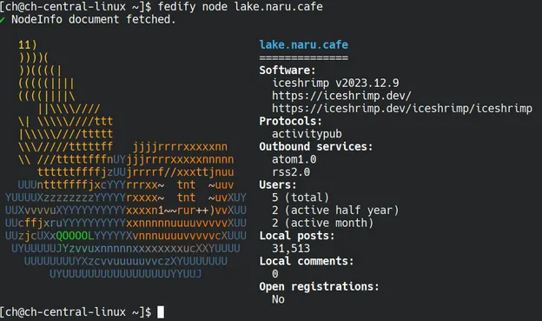Open the iceshrimp repository URL link
542x321 pixels.
[402, 109]
